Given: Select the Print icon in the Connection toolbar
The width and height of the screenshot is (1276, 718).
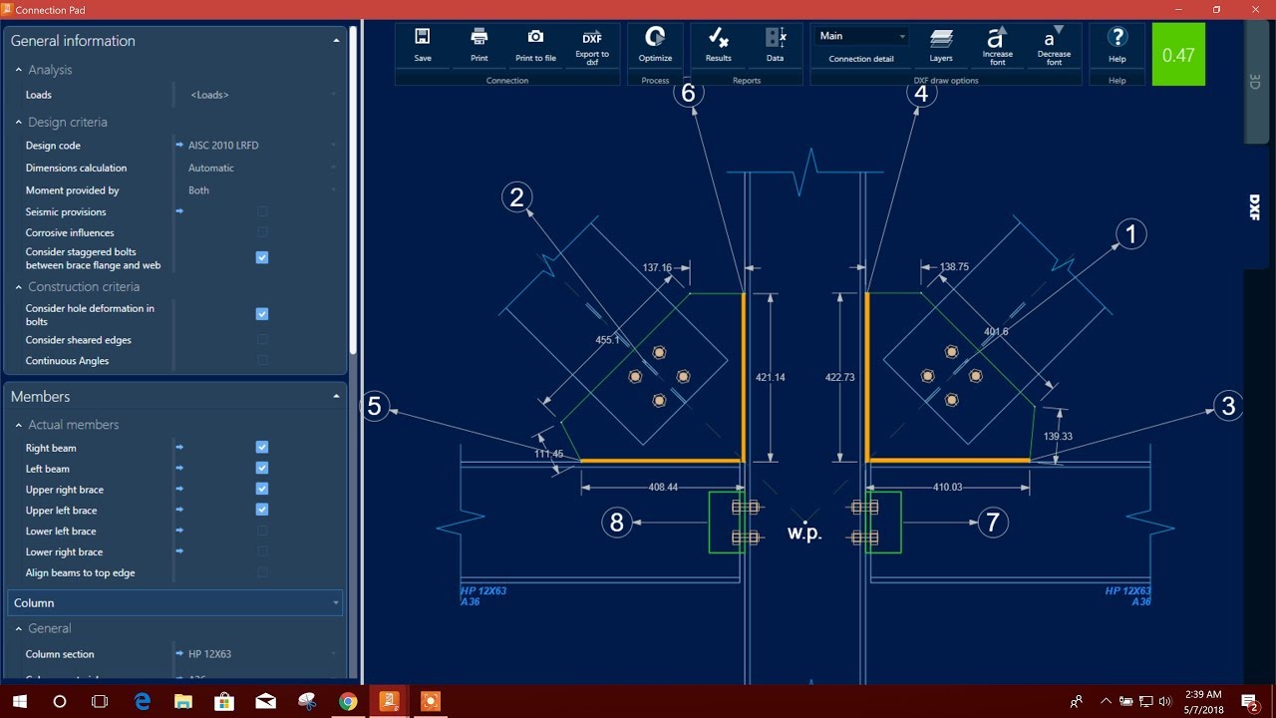Looking at the screenshot, I should (x=478, y=41).
